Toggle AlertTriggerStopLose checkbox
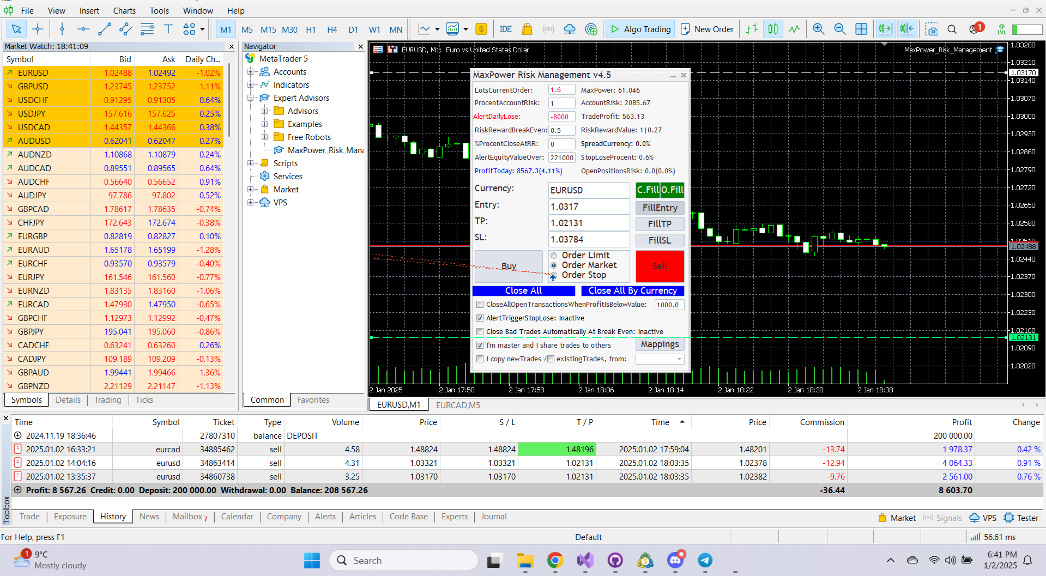Screen dimensions: 1046x576 (x=480, y=318)
